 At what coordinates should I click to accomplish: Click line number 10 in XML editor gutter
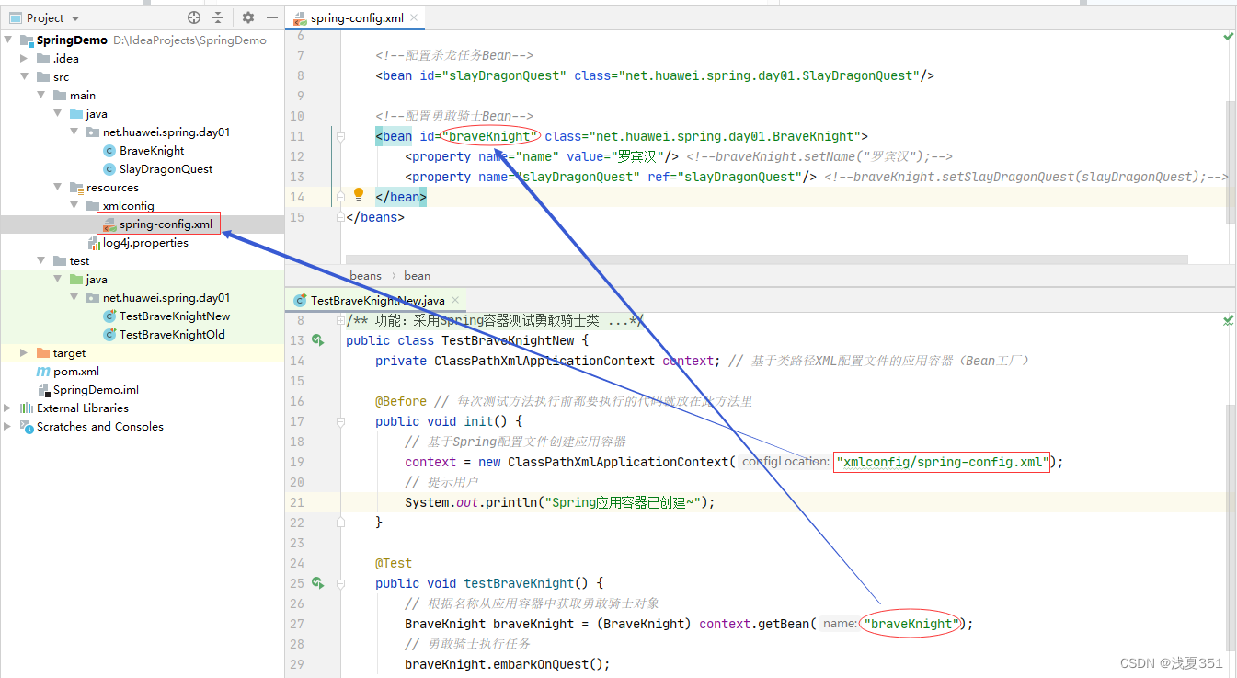coord(296,116)
